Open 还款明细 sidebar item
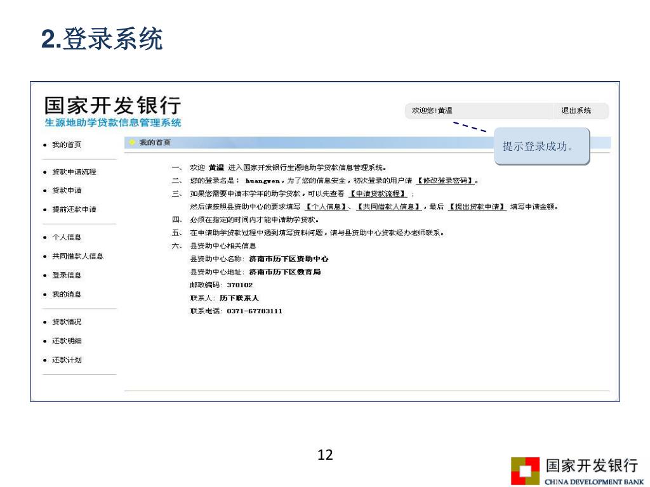The image size is (650, 487). 66,341
